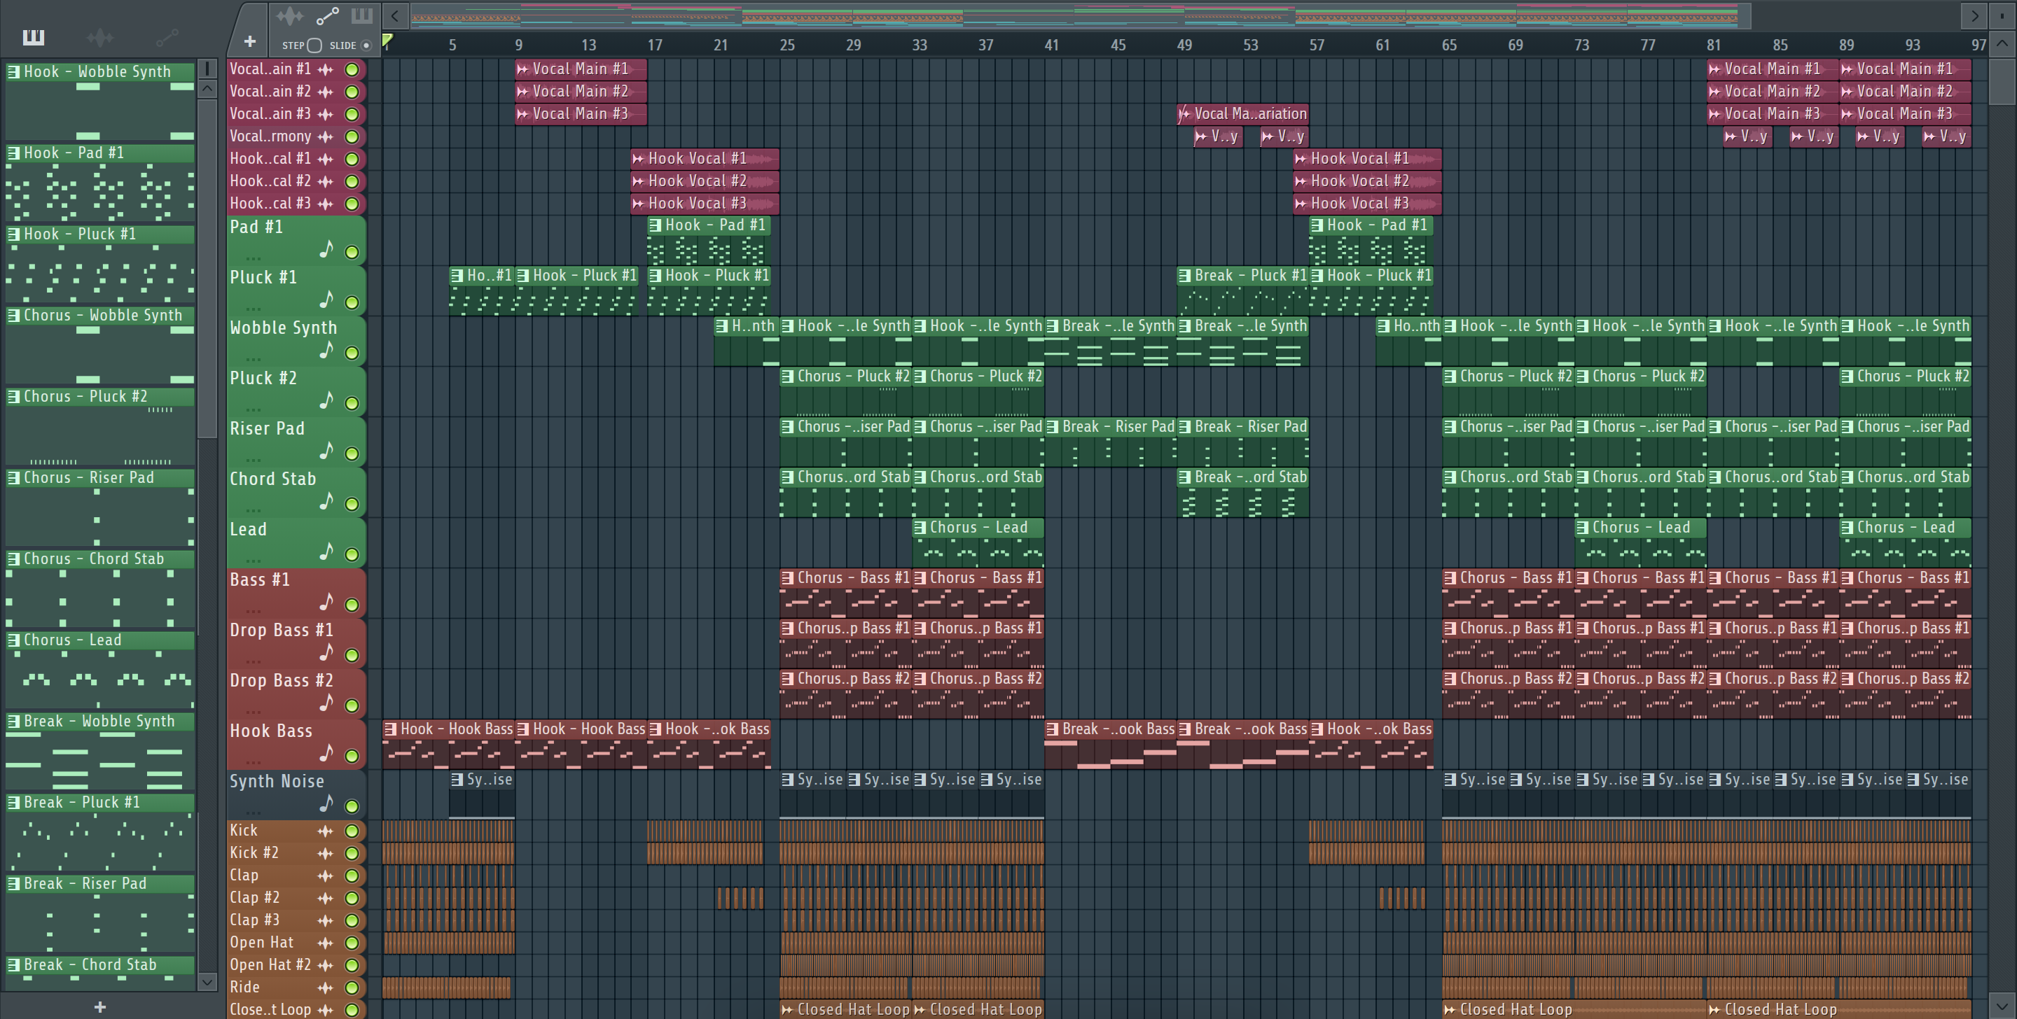Click the playlist overview minimap strip
Image resolution: width=2017 pixels, height=1019 pixels.
pyautogui.click(x=1081, y=15)
